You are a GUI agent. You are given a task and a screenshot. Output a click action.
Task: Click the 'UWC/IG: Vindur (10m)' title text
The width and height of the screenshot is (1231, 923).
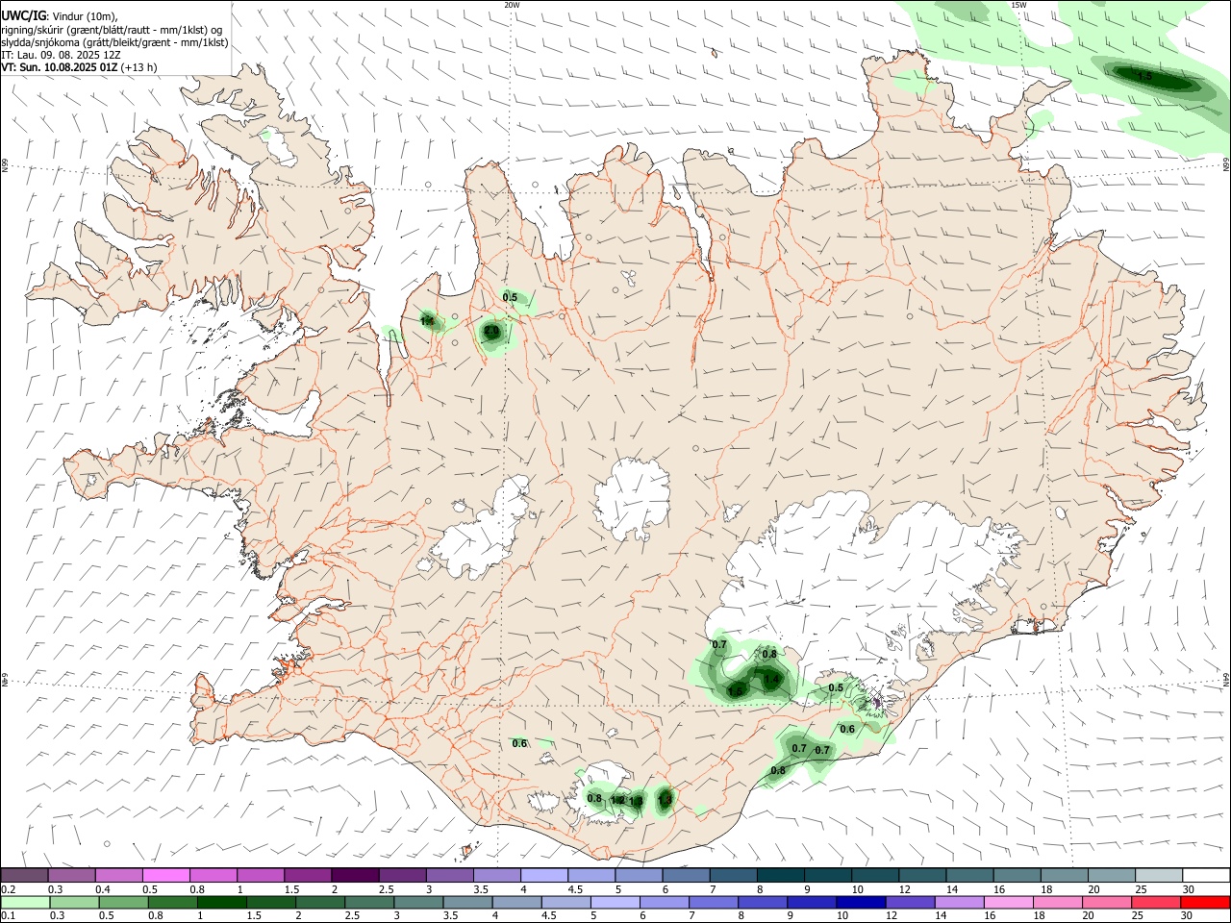pos(61,16)
